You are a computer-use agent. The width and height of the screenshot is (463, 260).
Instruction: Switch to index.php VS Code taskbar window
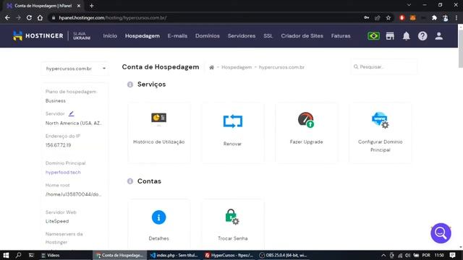tap(174, 255)
